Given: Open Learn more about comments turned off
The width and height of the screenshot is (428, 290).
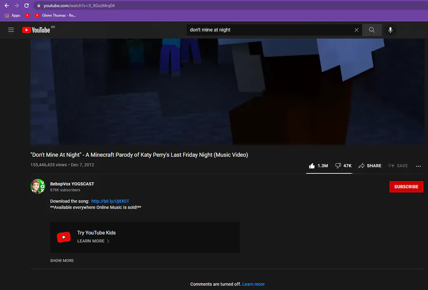Looking at the screenshot, I should (253, 284).
